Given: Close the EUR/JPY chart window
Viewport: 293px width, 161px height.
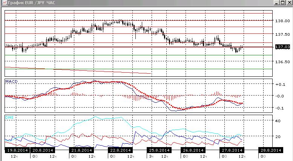Looking at the screenshot, I should tap(289, 3).
